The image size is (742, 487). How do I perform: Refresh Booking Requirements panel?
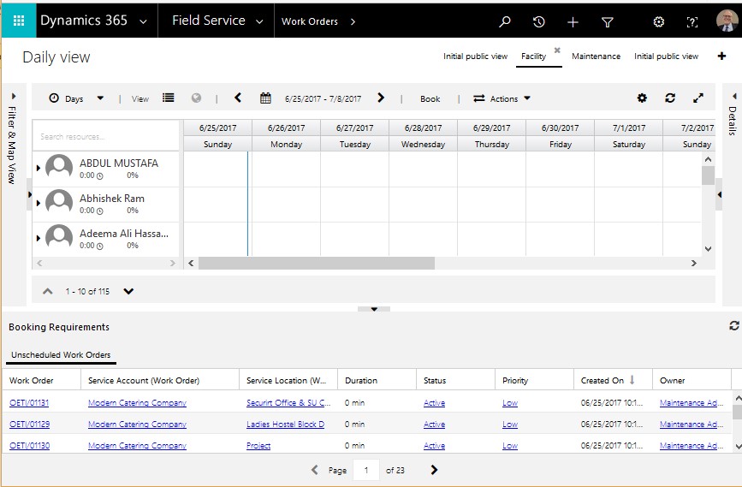tap(734, 325)
